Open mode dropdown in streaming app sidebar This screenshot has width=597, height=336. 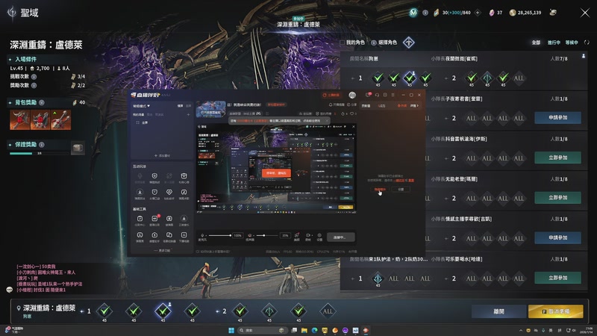pos(141,106)
